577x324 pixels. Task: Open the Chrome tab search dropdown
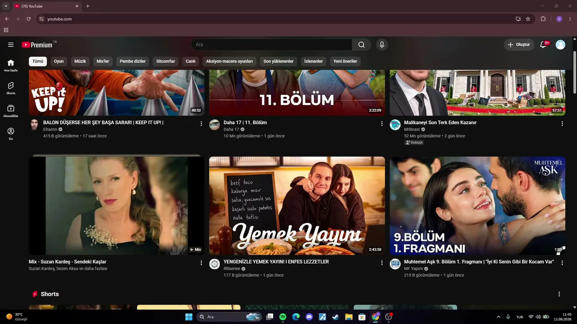pyautogui.click(x=6, y=6)
